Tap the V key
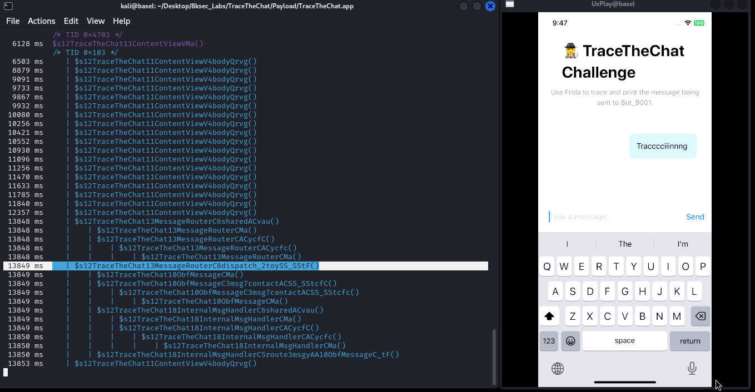This screenshot has width=755, height=392. coord(625,316)
